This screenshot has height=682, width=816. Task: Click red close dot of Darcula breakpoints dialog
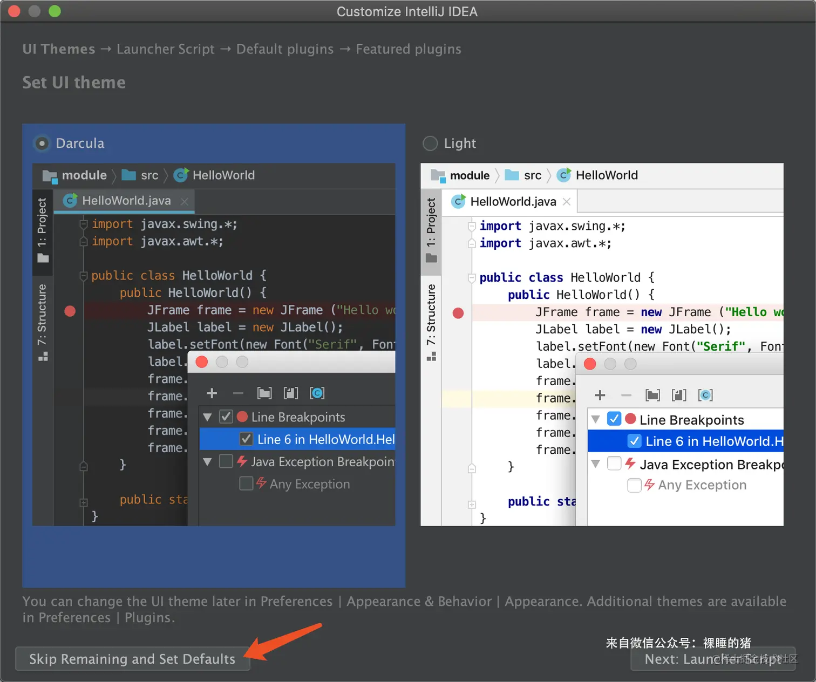(202, 362)
